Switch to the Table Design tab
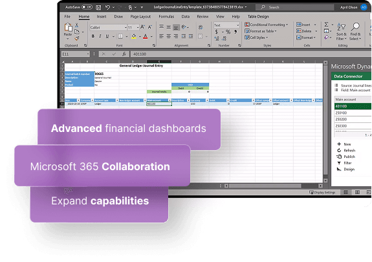 [x=258, y=16]
